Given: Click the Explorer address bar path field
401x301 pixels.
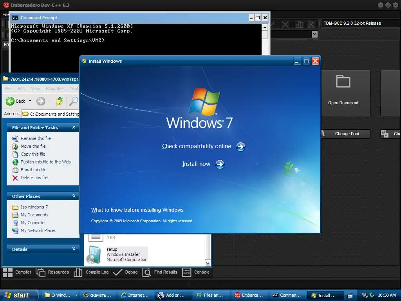Looking at the screenshot, I should click(x=51, y=114).
